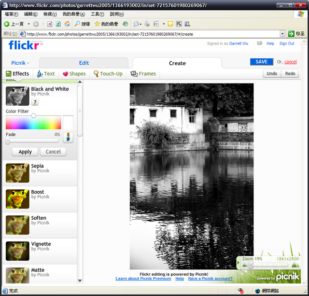Click the white color preview swatch

pos(68,122)
